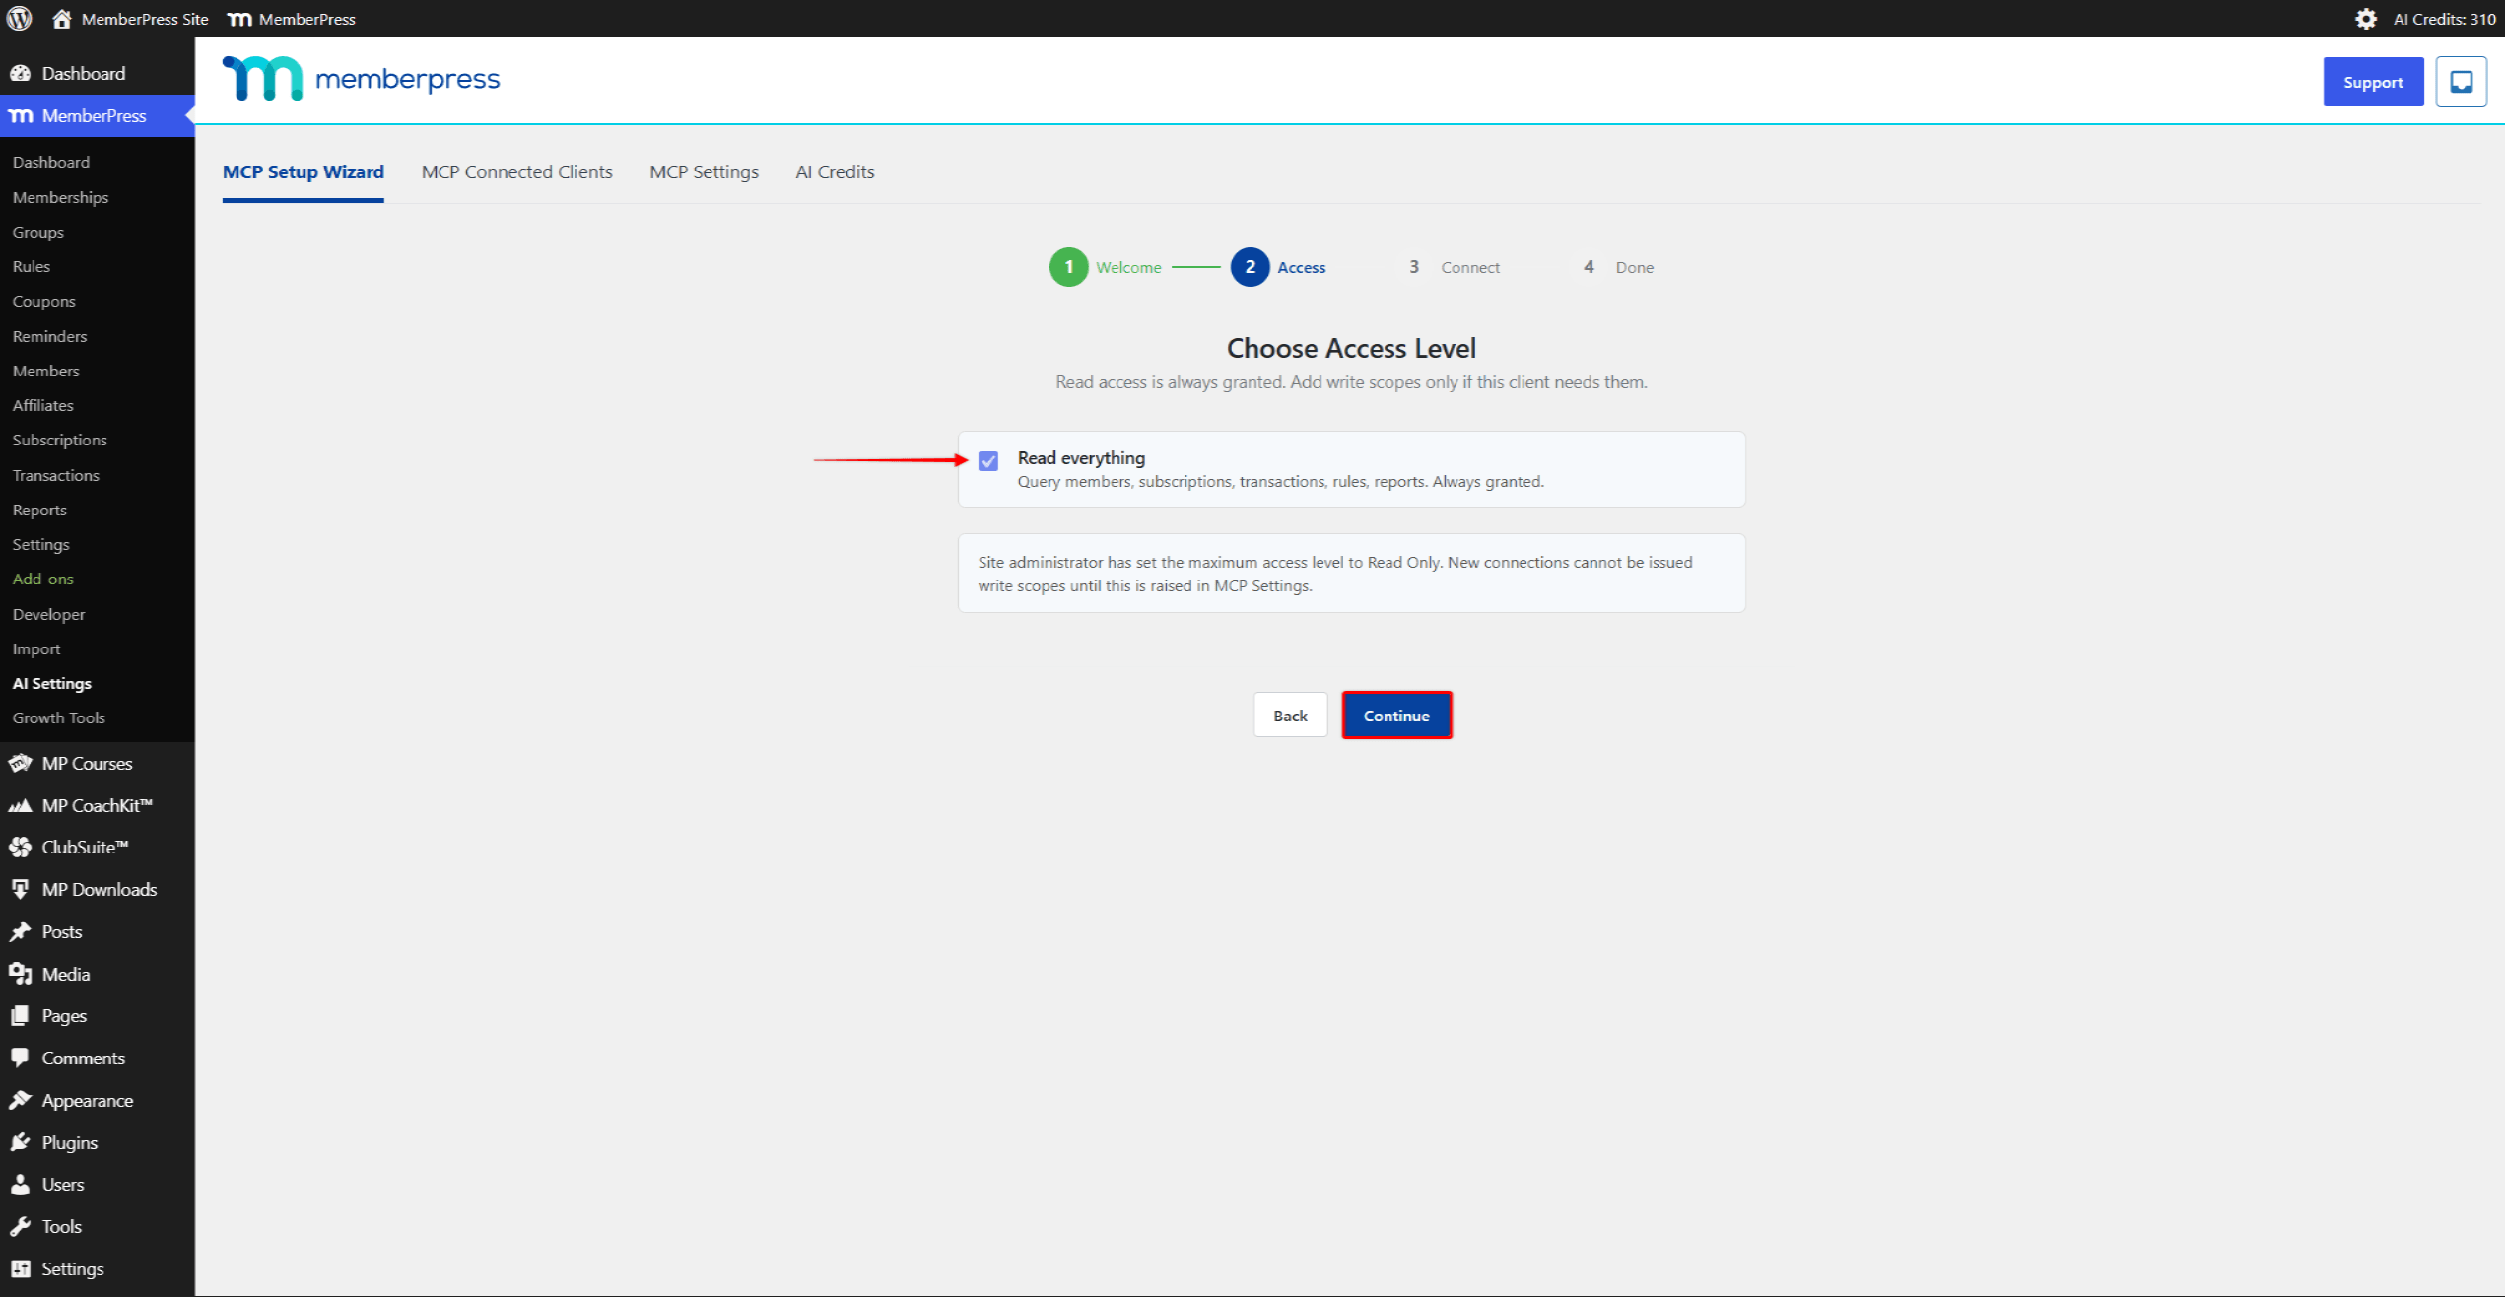Viewport: 2505px width, 1297px height.
Task: Open the gear icon near AI Credits
Action: [x=2365, y=19]
